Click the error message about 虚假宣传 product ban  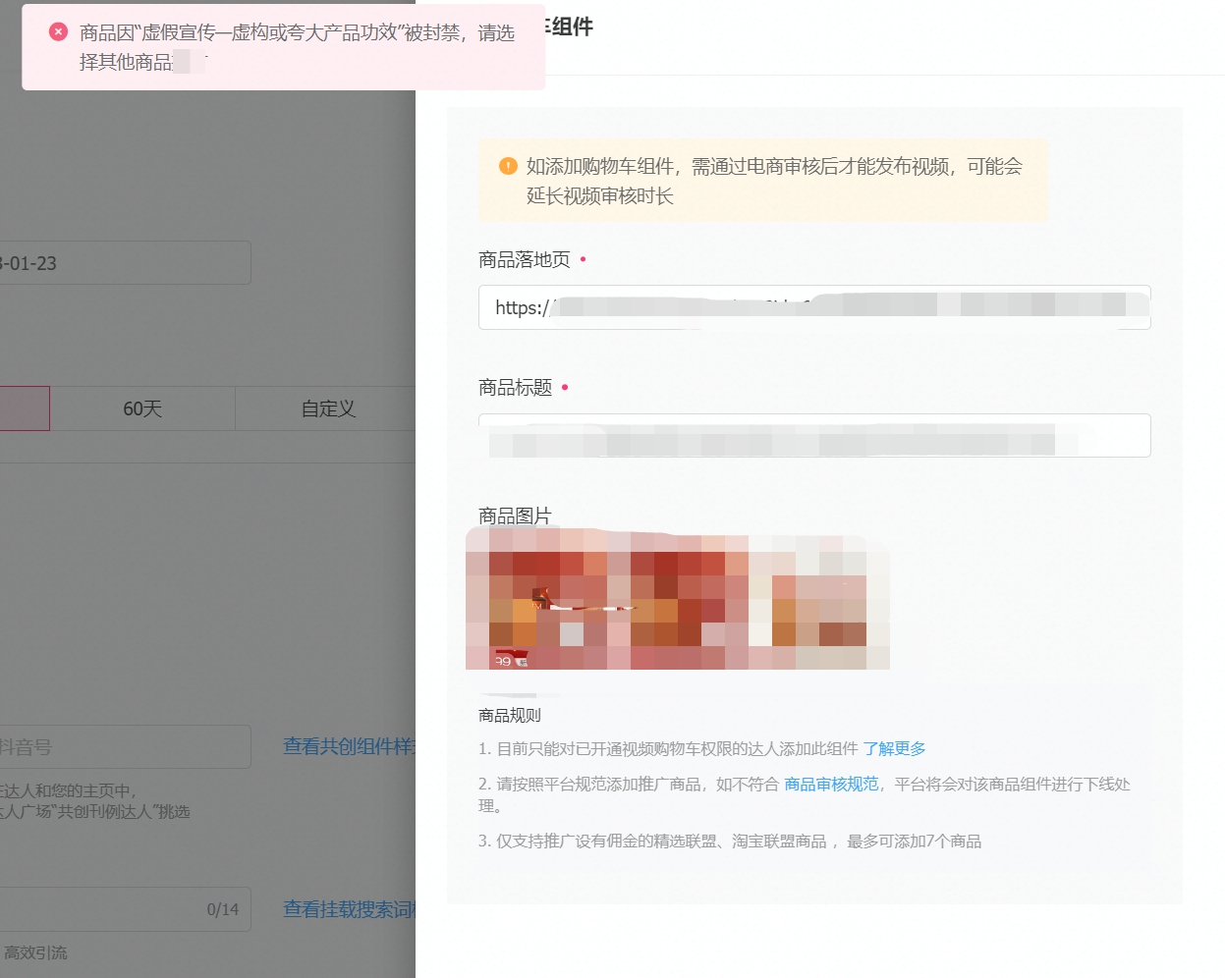pyautogui.click(x=297, y=47)
